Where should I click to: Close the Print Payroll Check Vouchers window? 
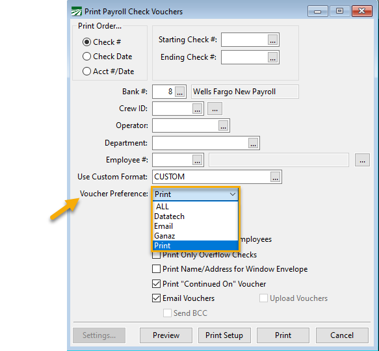[362, 11]
